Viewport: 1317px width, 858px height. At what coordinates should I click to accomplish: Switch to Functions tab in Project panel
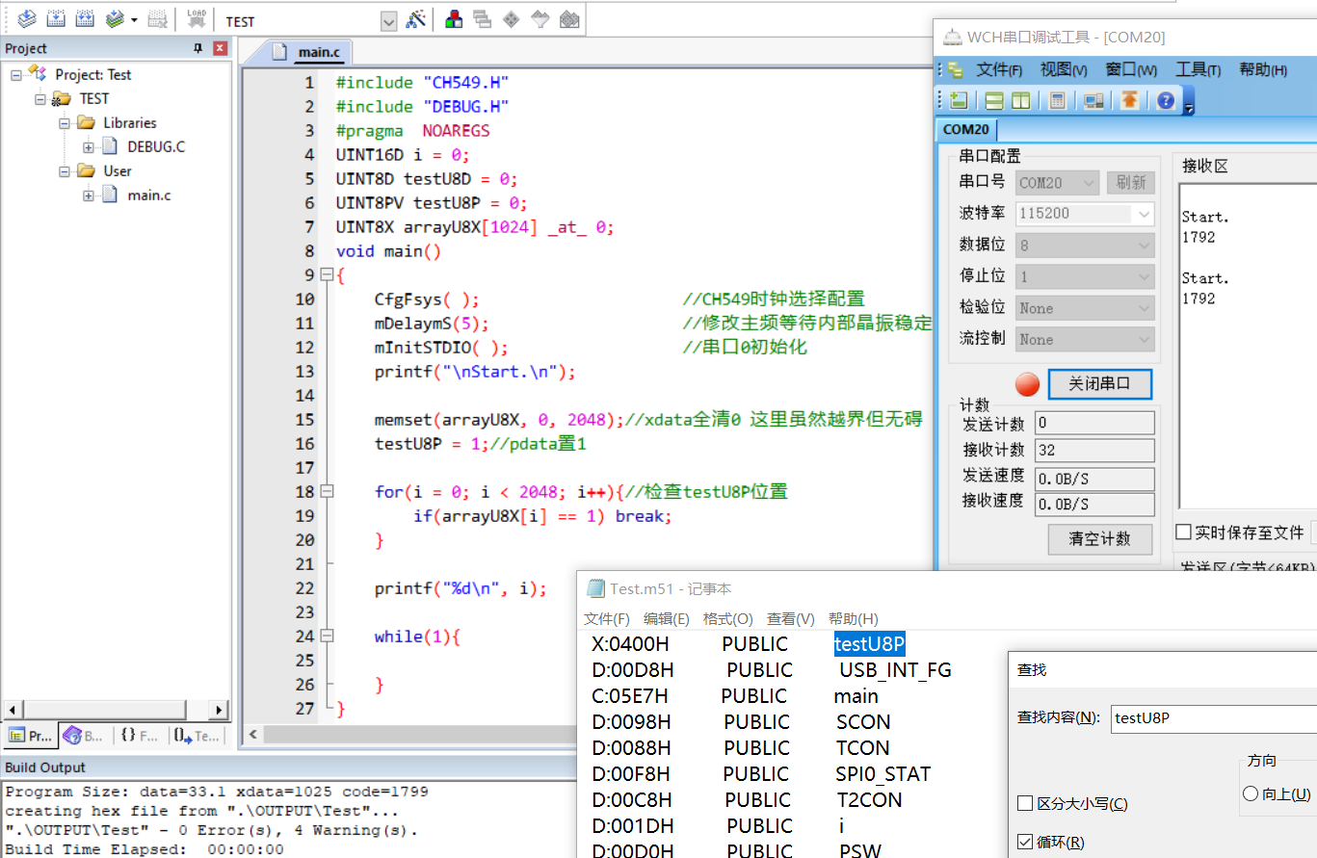[x=140, y=736]
